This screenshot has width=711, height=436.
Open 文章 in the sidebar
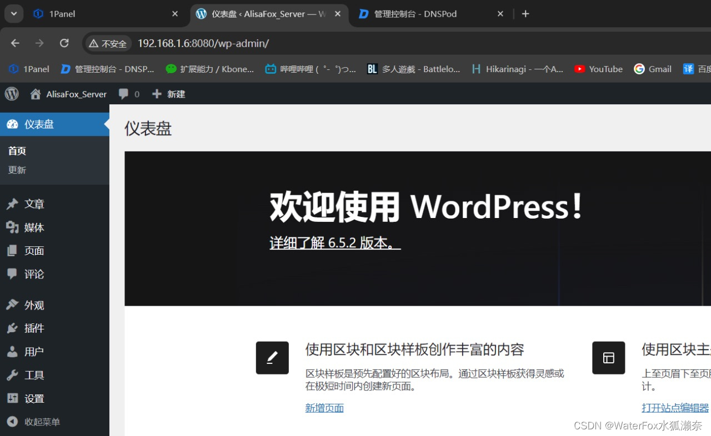pos(54,204)
